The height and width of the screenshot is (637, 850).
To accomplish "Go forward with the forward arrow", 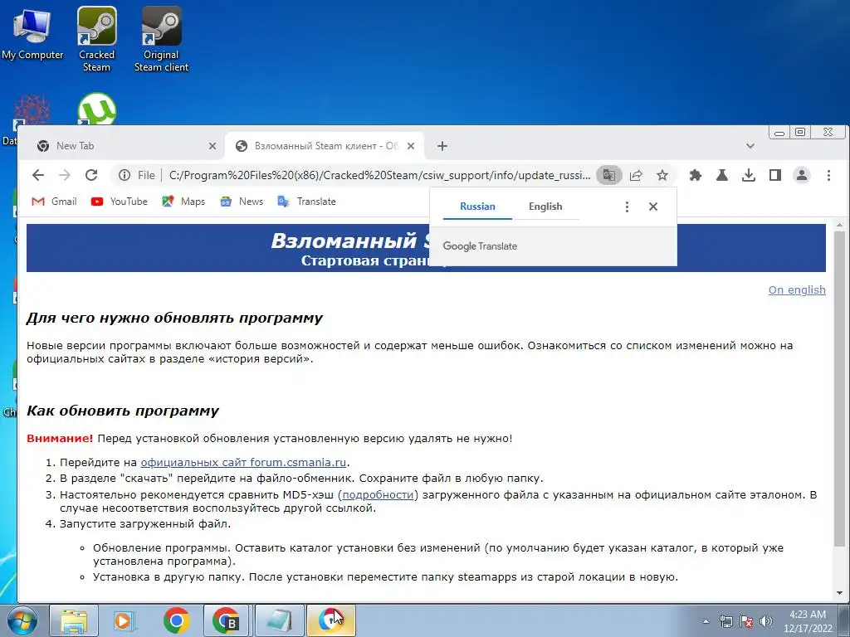I will coord(65,175).
